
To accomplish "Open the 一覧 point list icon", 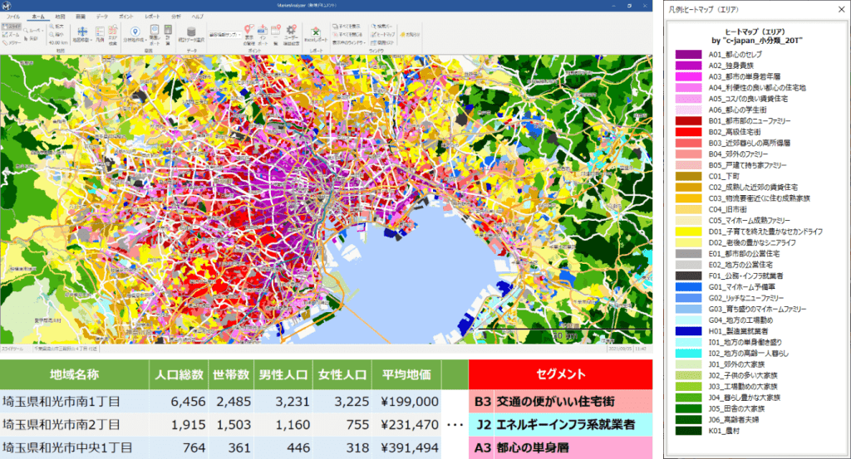I will [x=276, y=35].
